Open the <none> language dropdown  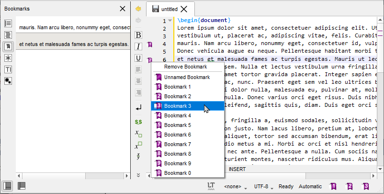click(x=236, y=186)
